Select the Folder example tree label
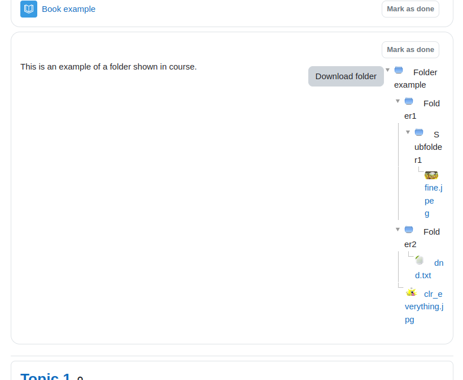 coord(416,79)
